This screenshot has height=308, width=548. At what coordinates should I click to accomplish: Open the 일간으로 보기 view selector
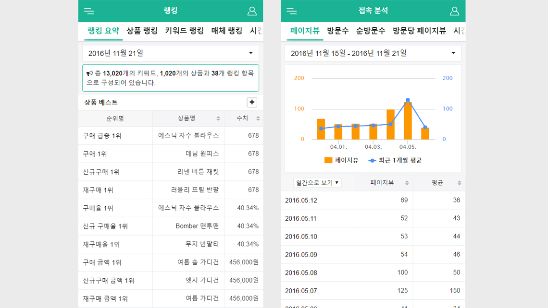(317, 183)
